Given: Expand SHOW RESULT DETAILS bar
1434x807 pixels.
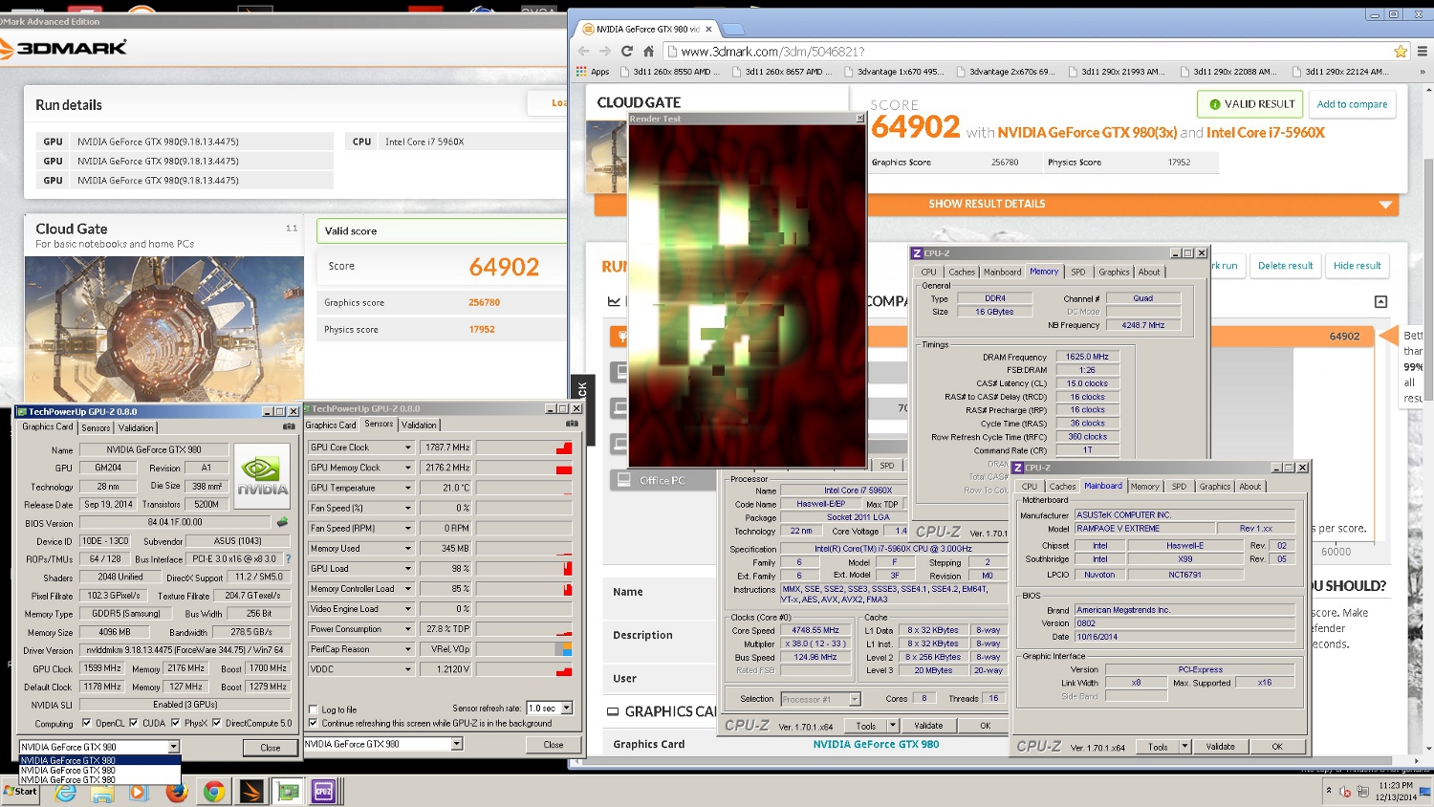Looking at the screenshot, I should tap(996, 204).
